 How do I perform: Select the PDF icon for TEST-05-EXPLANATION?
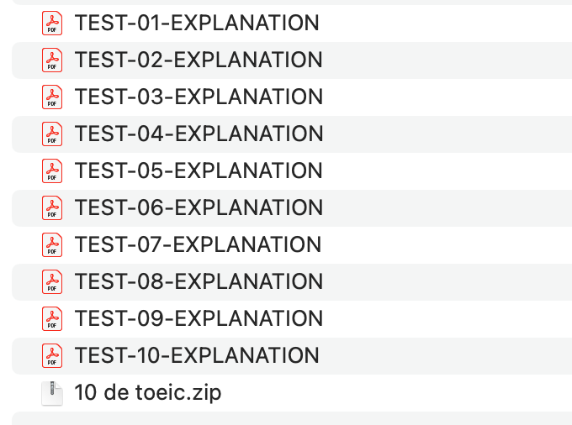pyautogui.click(x=52, y=171)
